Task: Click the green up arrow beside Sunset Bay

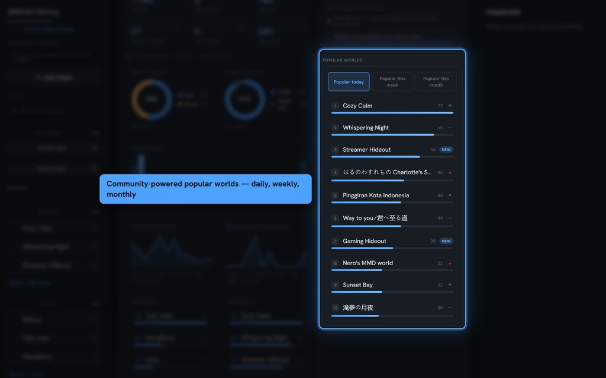Action: click(x=450, y=285)
